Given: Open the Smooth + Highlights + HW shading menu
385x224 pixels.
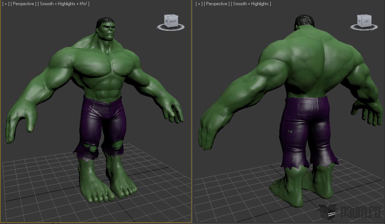Looking at the screenshot, I should 63,4.
